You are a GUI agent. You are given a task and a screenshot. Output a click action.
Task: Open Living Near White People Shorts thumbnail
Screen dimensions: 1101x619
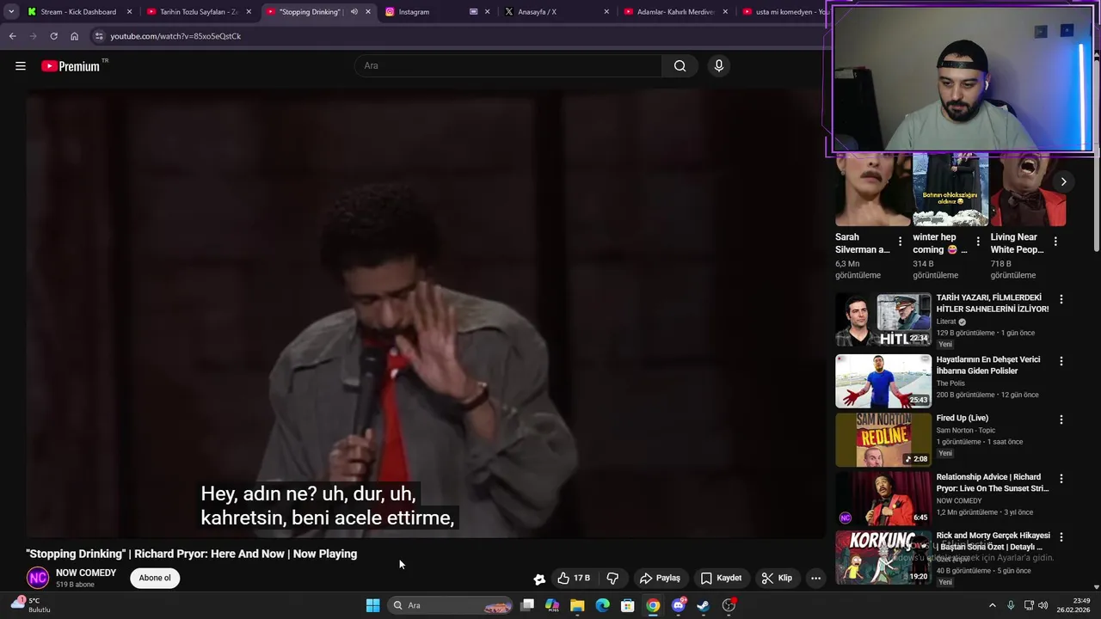click(1028, 189)
